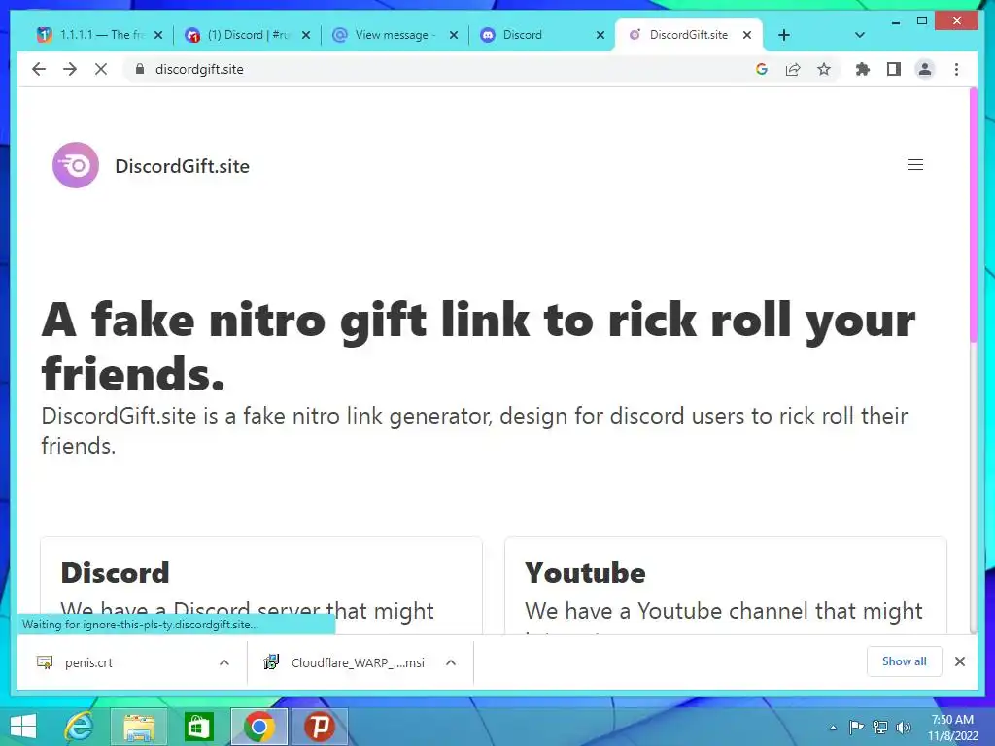This screenshot has width=995, height=746.
Task: Go back to the previous page
Action: click(39, 69)
